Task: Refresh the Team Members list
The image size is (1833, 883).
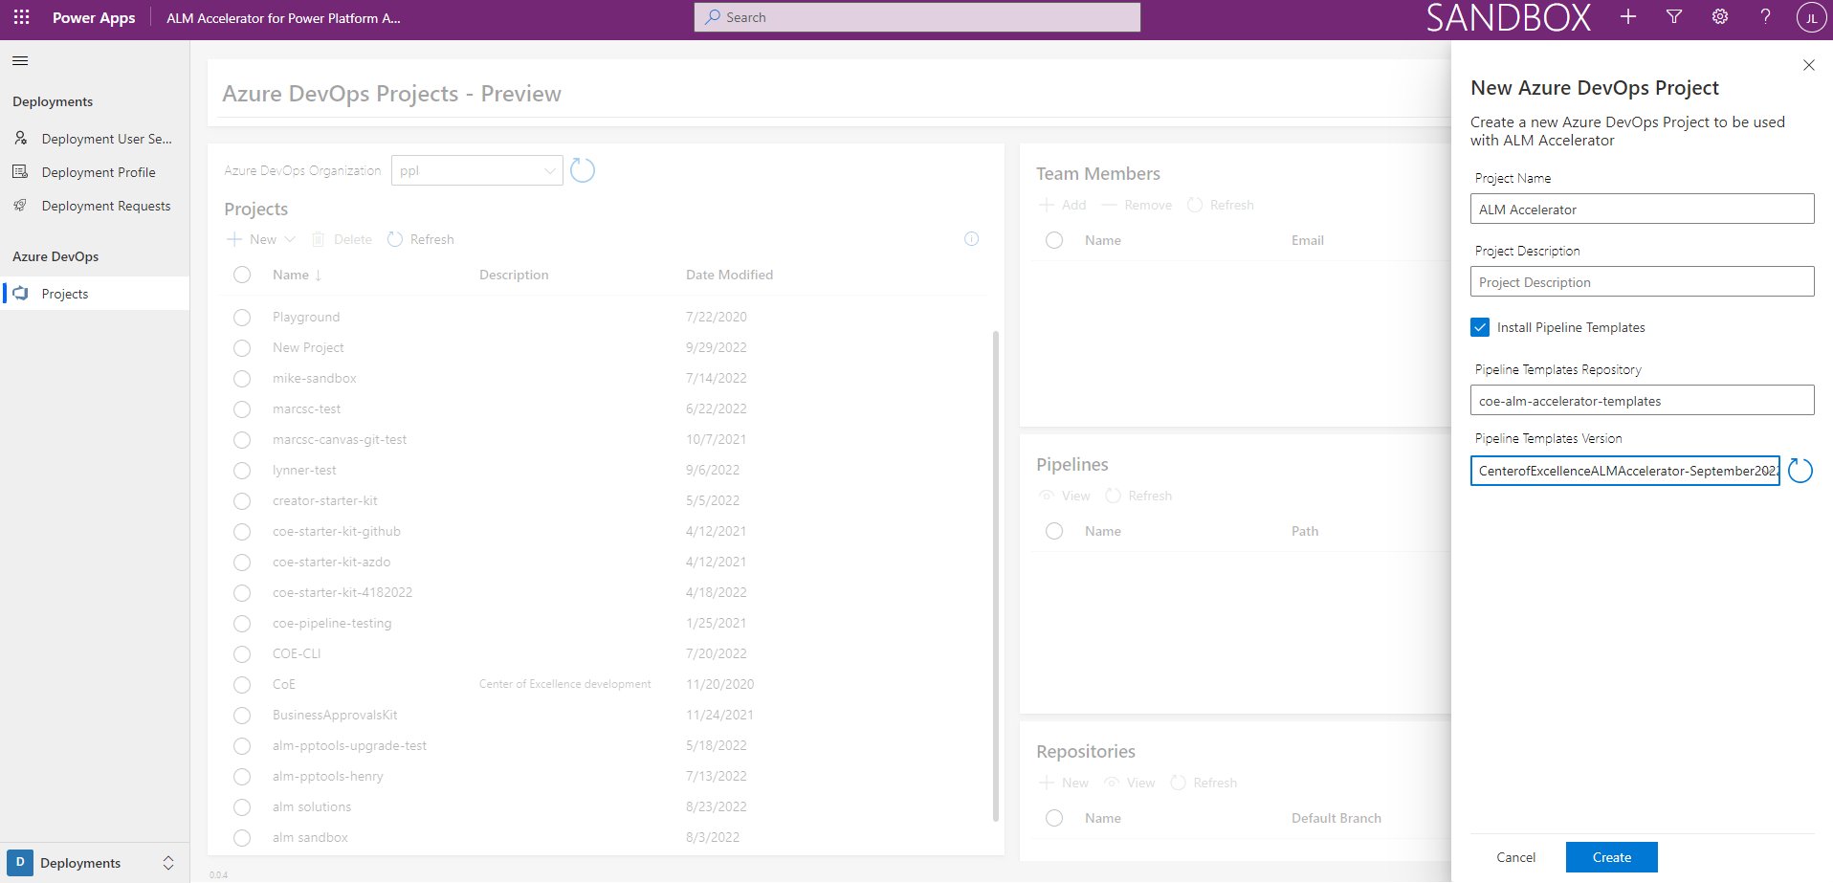Action: pos(1220,205)
